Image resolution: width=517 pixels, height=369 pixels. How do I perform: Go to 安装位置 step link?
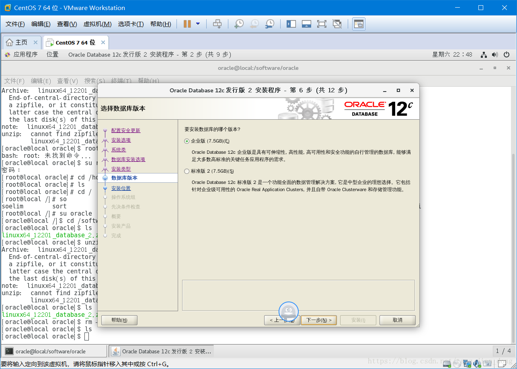pos(121,188)
